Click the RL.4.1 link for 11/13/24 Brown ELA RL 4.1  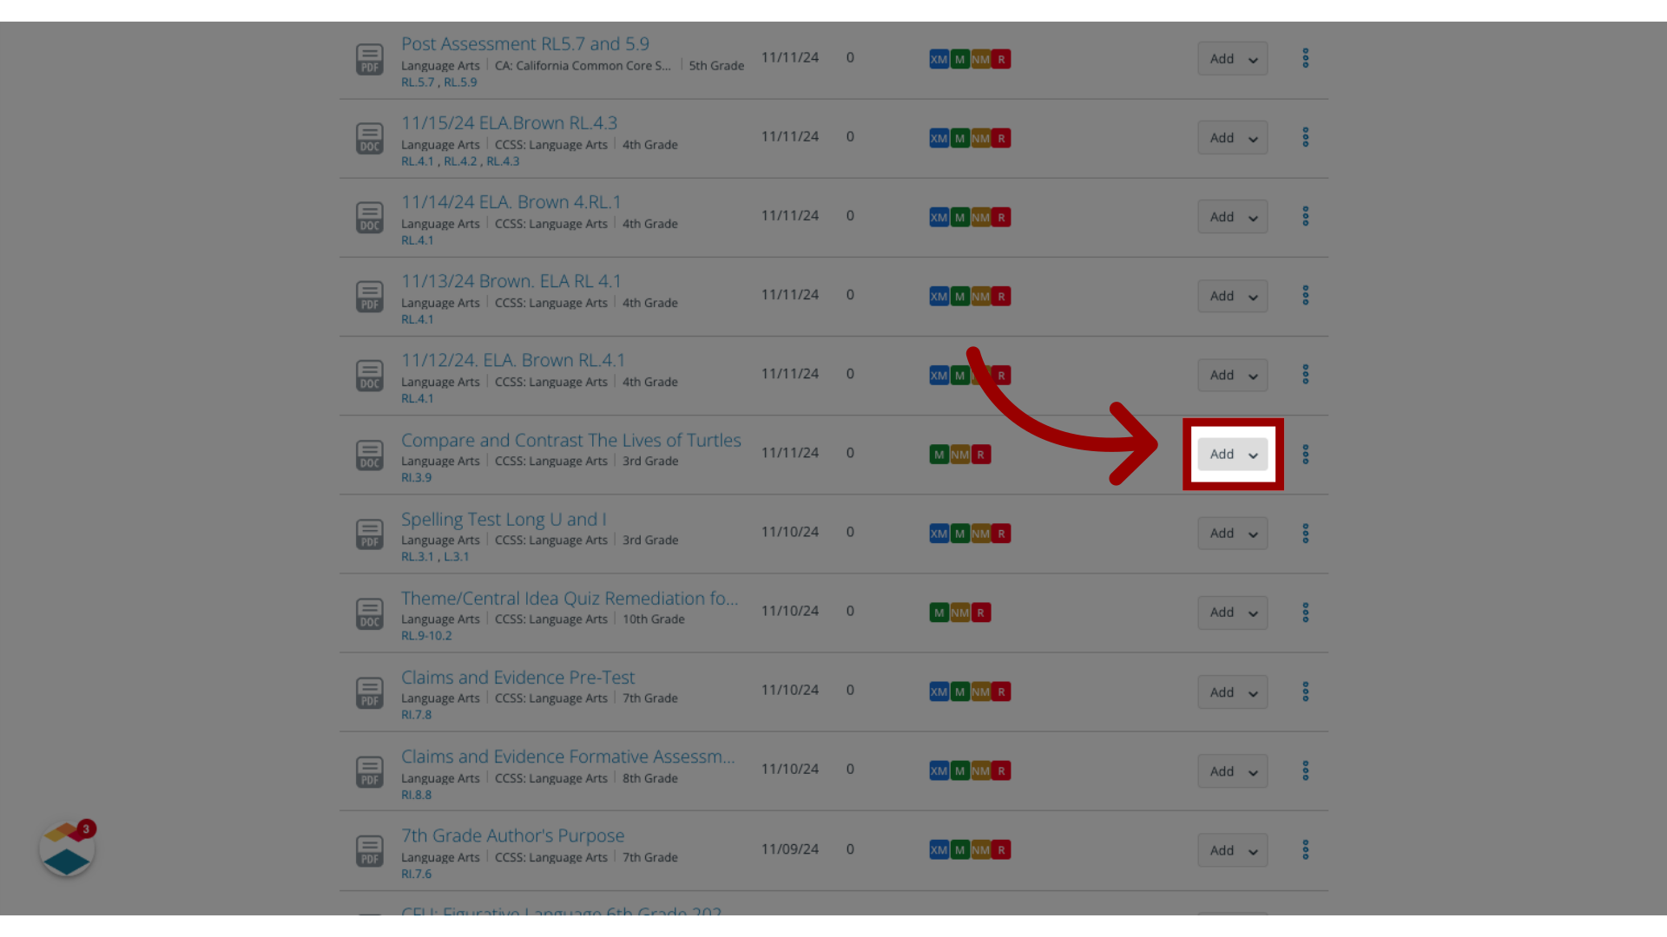pos(417,318)
